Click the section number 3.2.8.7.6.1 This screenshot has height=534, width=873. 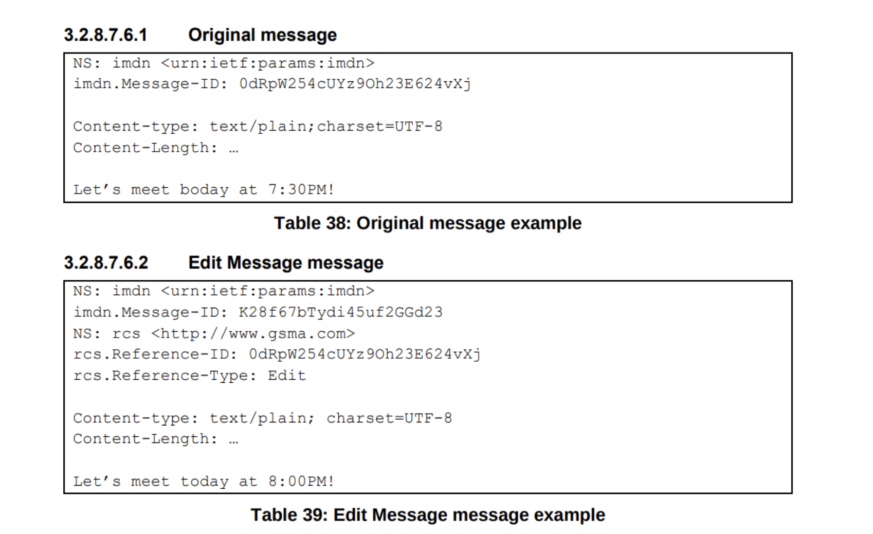(x=105, y=35)
